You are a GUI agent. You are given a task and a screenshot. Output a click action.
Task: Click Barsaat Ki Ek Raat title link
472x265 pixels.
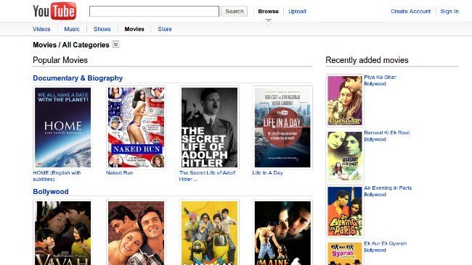[387, 132]
